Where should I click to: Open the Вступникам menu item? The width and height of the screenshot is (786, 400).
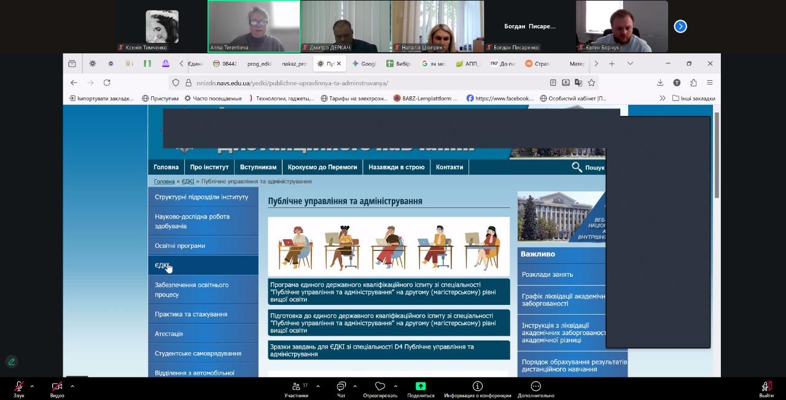[258, 167]
